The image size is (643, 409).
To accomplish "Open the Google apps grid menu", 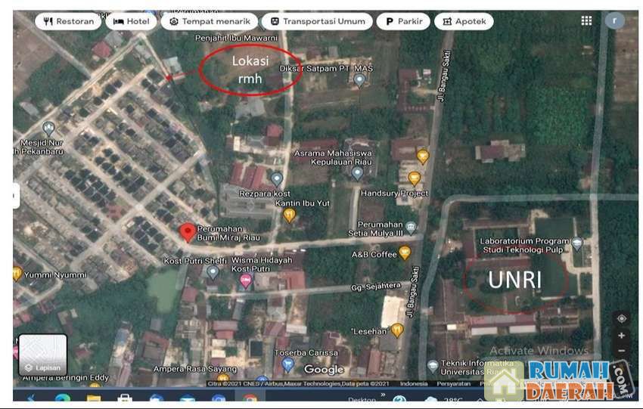I will pyautogui.click(x=586, y=21).
